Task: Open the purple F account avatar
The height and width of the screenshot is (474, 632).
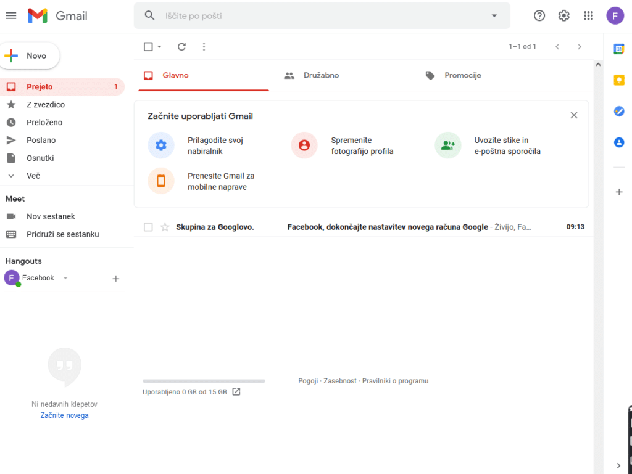Action: (x=615, y=15)
